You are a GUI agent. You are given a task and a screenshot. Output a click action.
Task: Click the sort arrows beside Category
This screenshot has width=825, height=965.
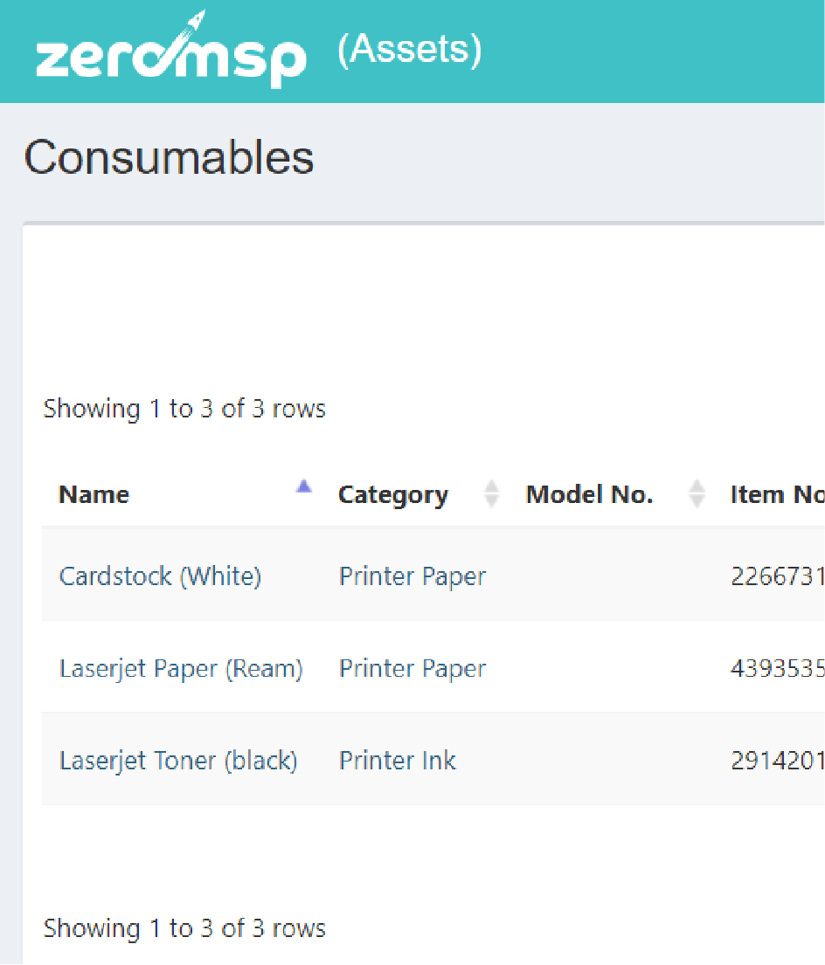(491, 493)
